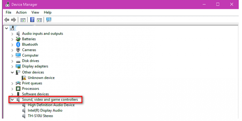Expand the Display adapters category arrow

[12, 66]
